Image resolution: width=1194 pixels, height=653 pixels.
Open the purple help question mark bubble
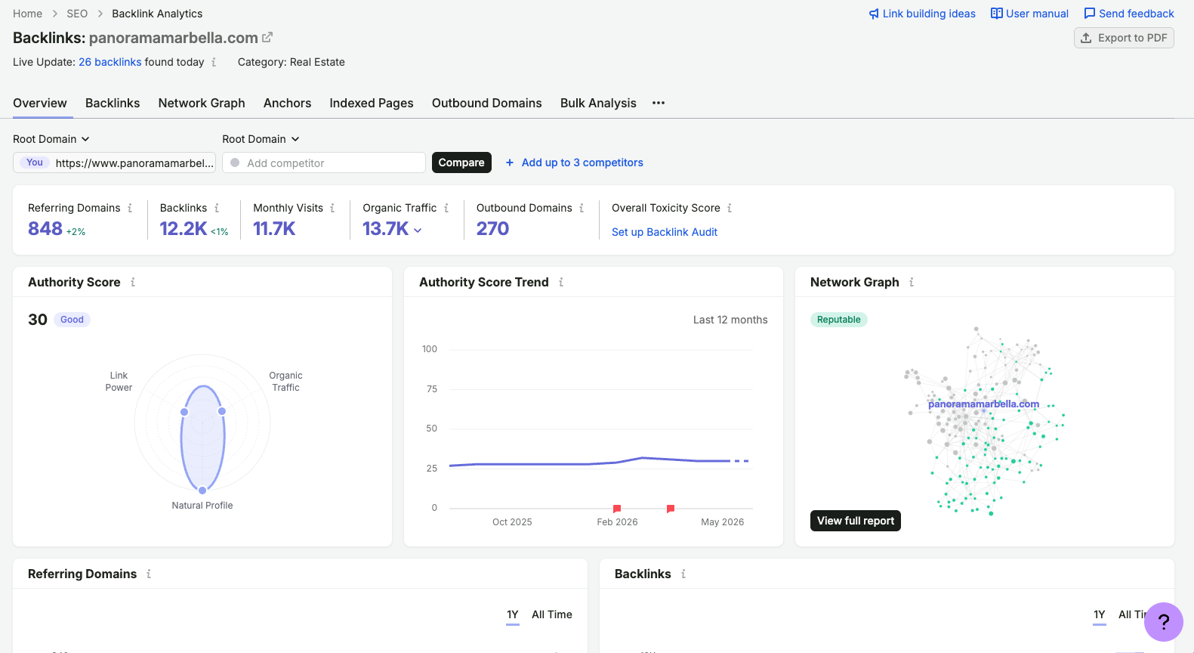click(x=1164, y=622)
